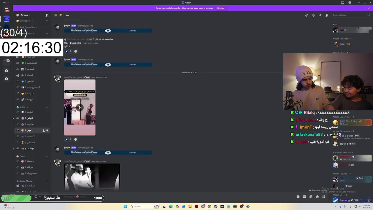This screenshot has height=210, width=373.
Task: Open the Threads icon in channel header
Action: [x=307, y=15]
